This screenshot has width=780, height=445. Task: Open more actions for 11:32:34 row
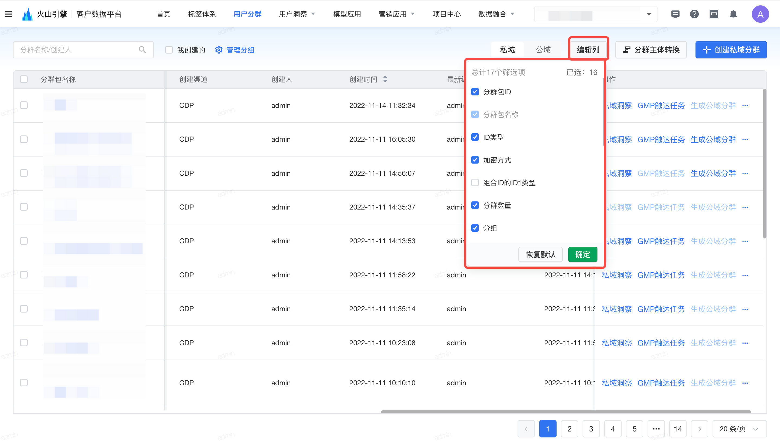(745, 106)
